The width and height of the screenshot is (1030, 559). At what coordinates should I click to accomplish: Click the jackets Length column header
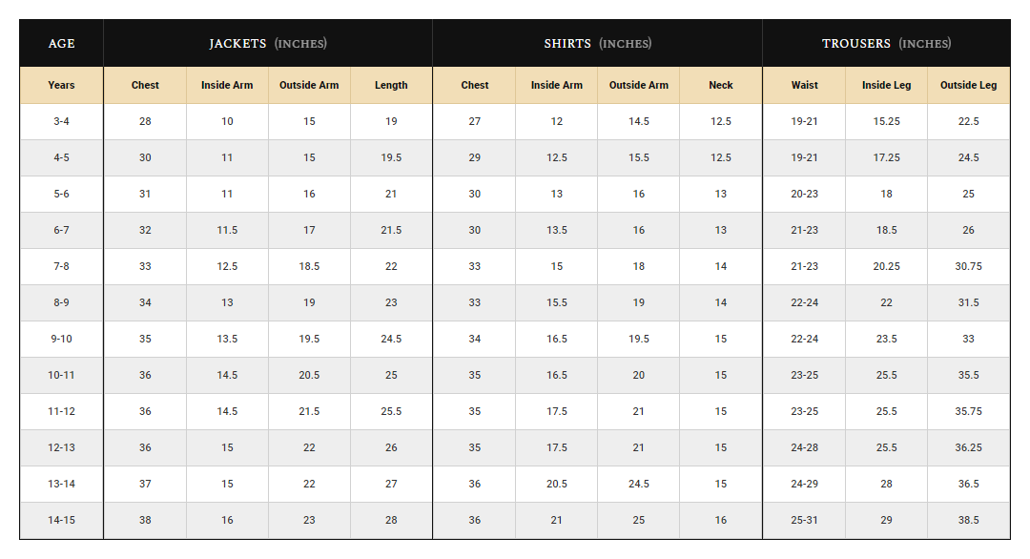pos(392,86)
